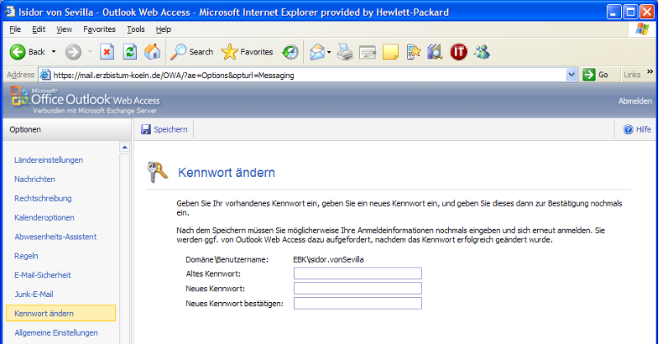Focus the Altes Kennwort input field

(358, 273)
